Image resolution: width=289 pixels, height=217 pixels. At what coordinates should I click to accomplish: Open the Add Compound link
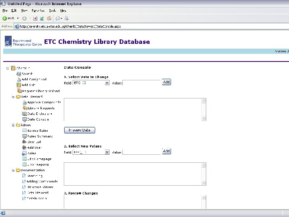34,79
